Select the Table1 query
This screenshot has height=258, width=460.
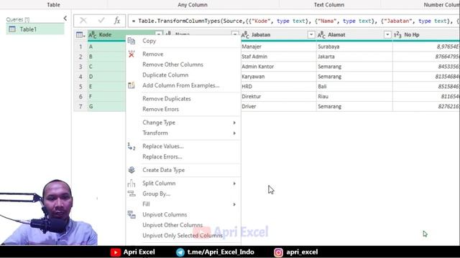[x=35, y=29]
